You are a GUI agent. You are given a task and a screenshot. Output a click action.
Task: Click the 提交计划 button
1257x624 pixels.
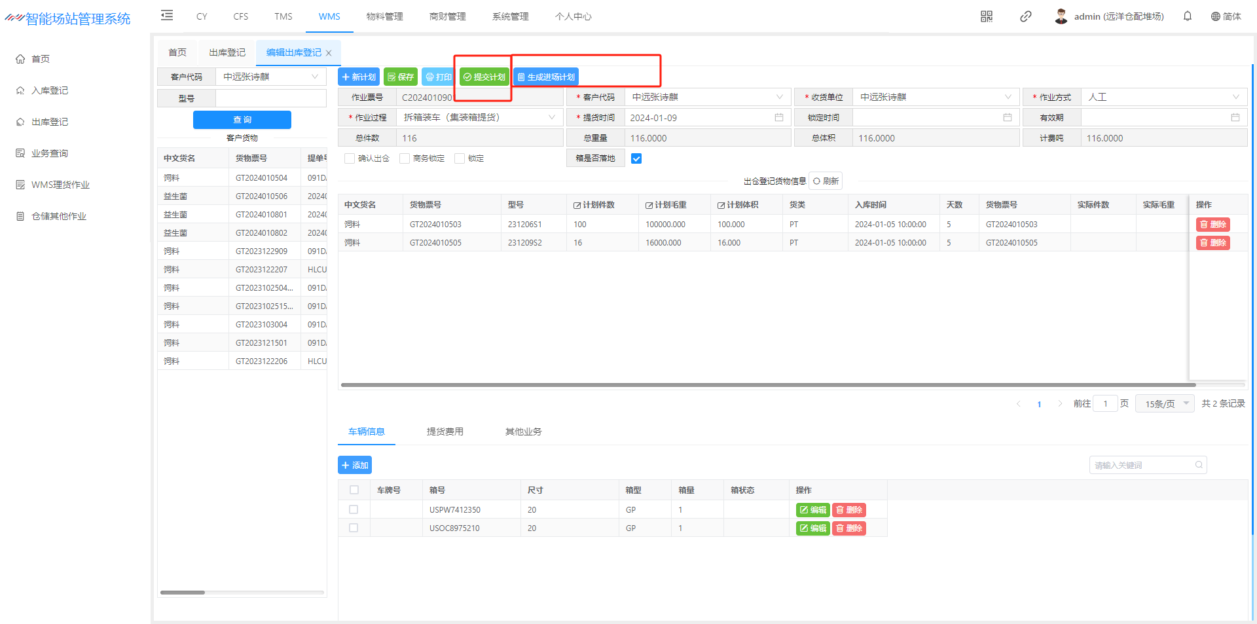pos(484,77)
